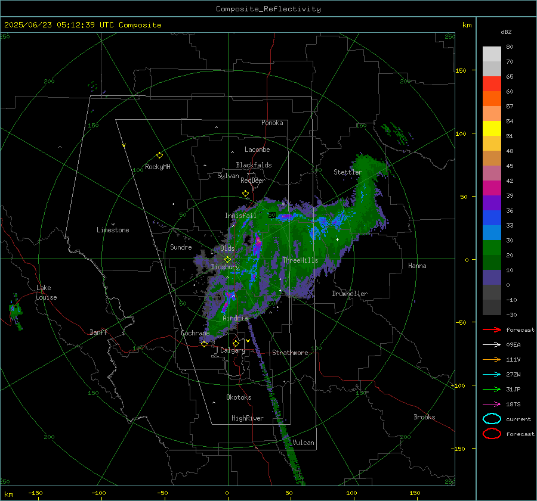The height and width of the screenshot is (501, 537).
Task: Click the RockyMH label
Action: pos(158,167)
